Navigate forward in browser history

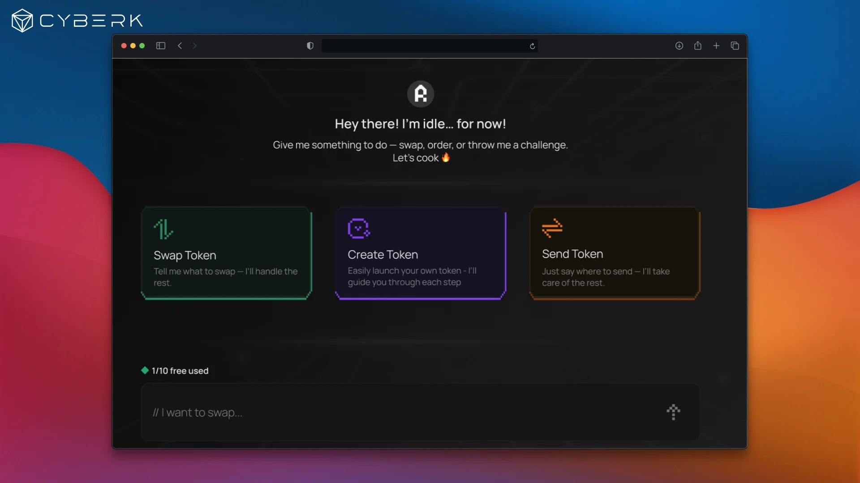tap(195, 46)
